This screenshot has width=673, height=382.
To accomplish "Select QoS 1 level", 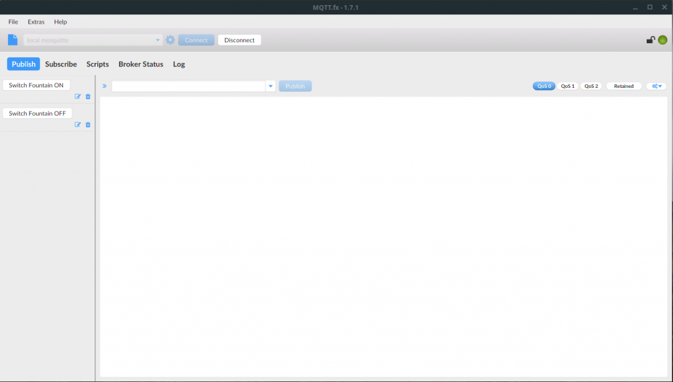I will (x=568, y=86).
